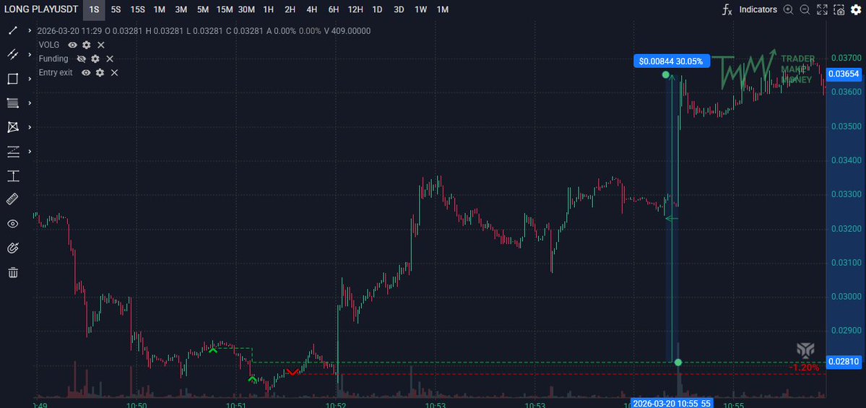
Task: Click the green measurement endpoint at price top
Action: click(x=665, y=74)
